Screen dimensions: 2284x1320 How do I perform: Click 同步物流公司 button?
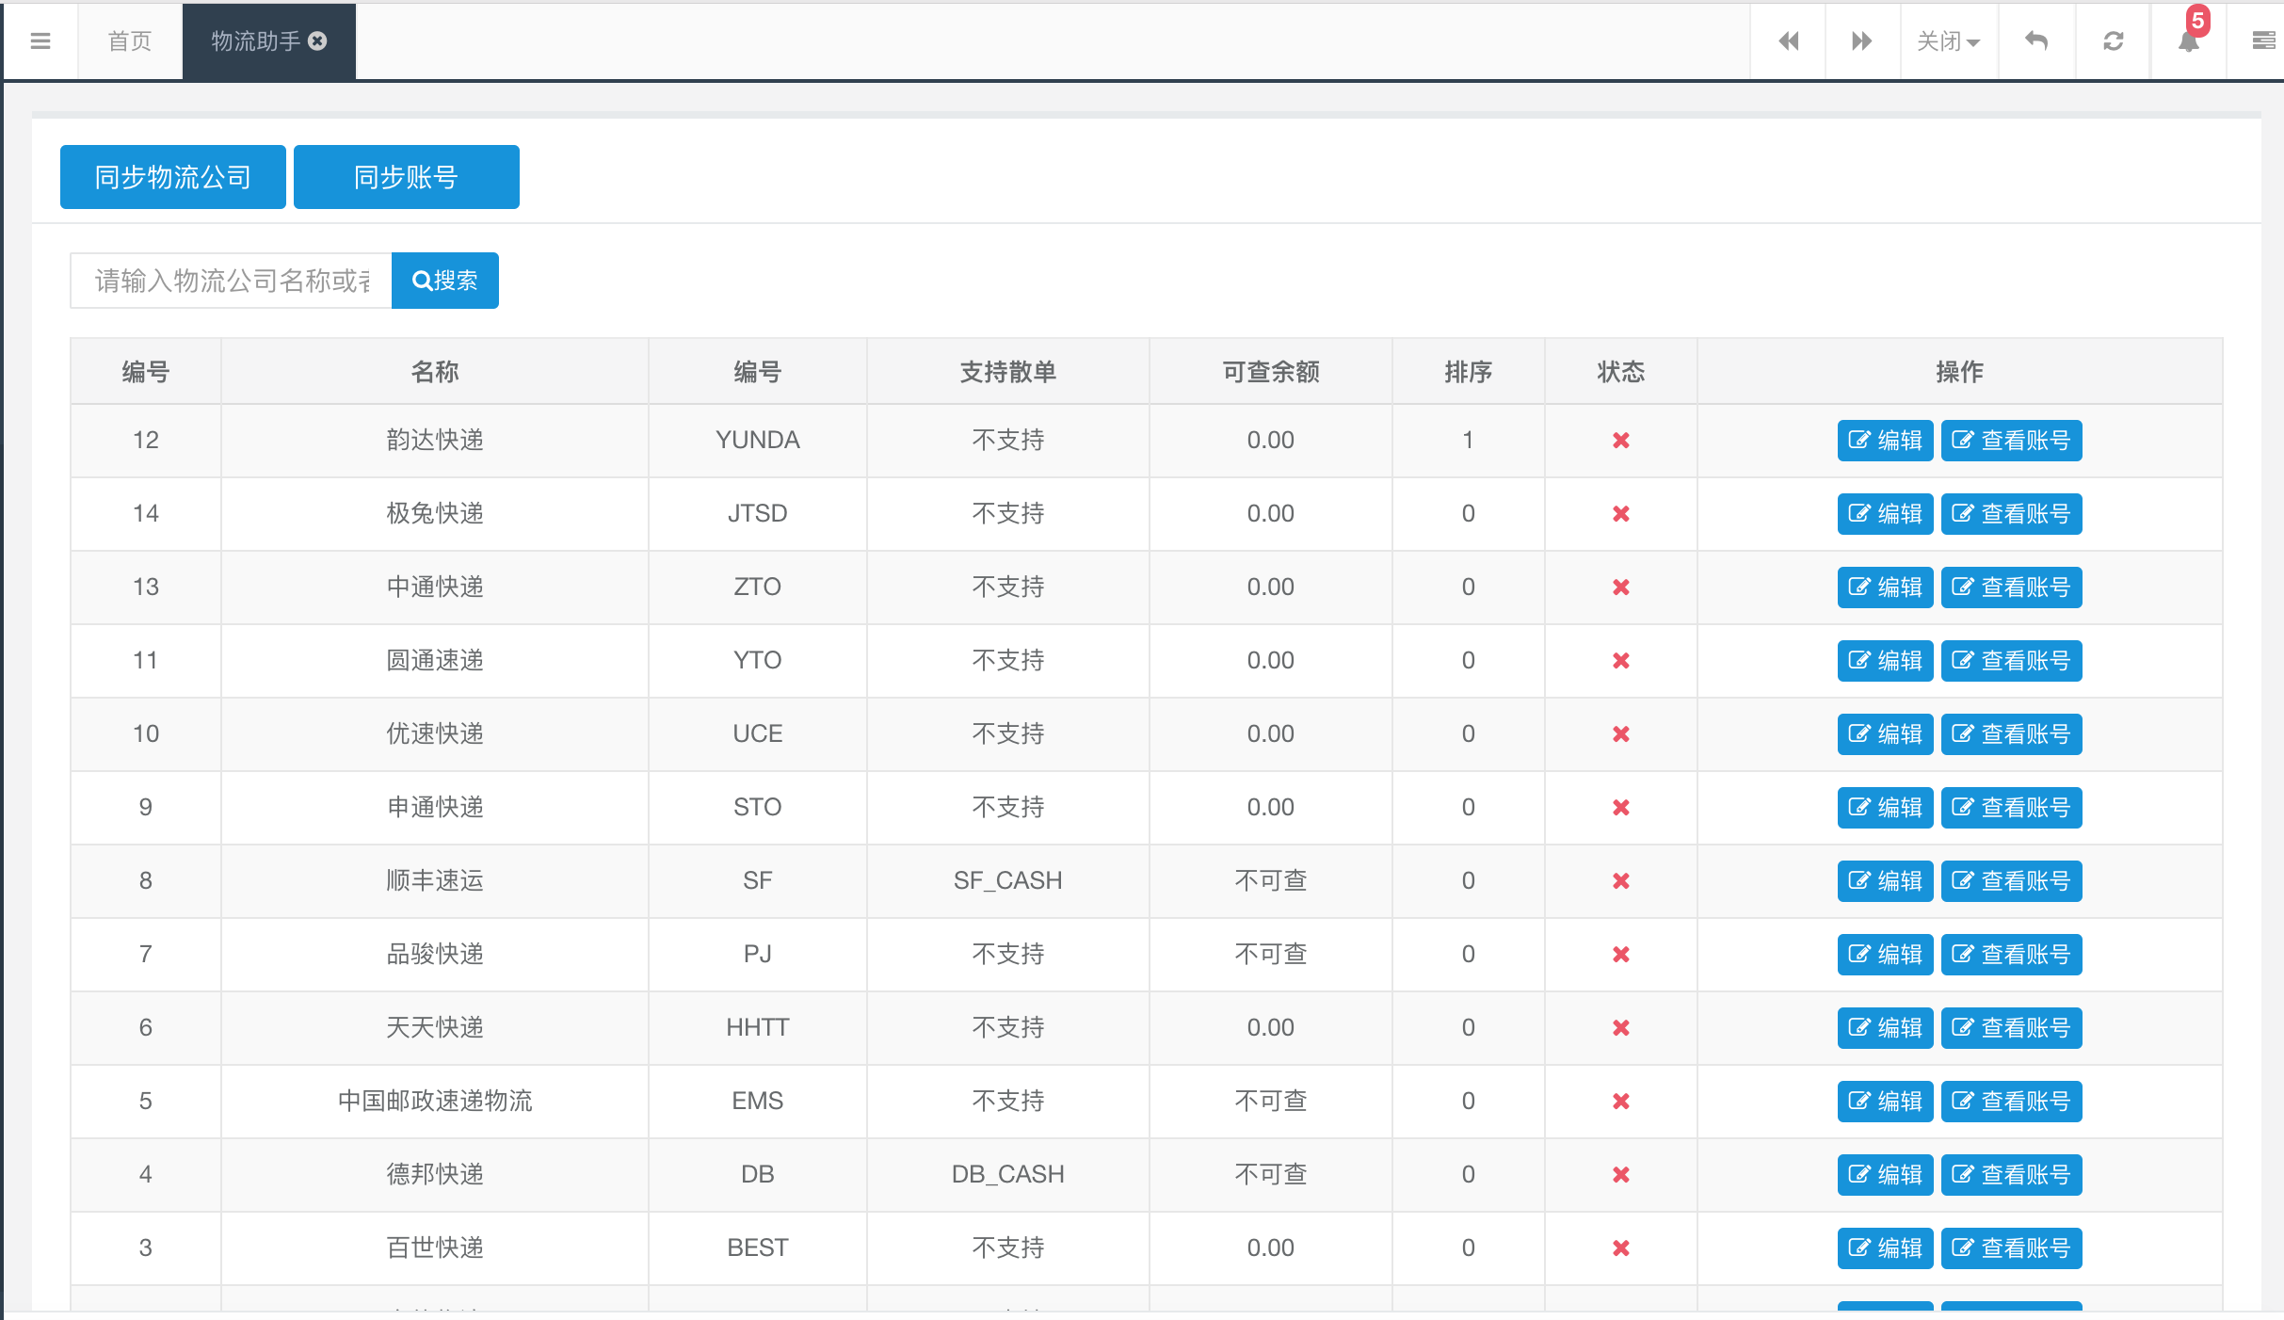coord(173,176)
